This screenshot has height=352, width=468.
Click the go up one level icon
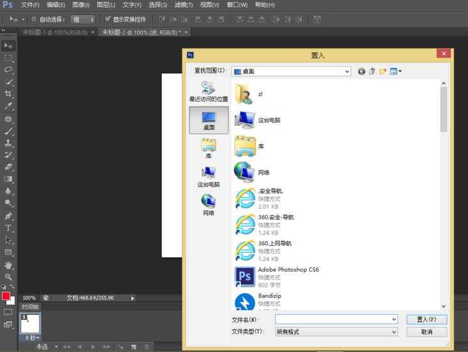click(372, 72)
